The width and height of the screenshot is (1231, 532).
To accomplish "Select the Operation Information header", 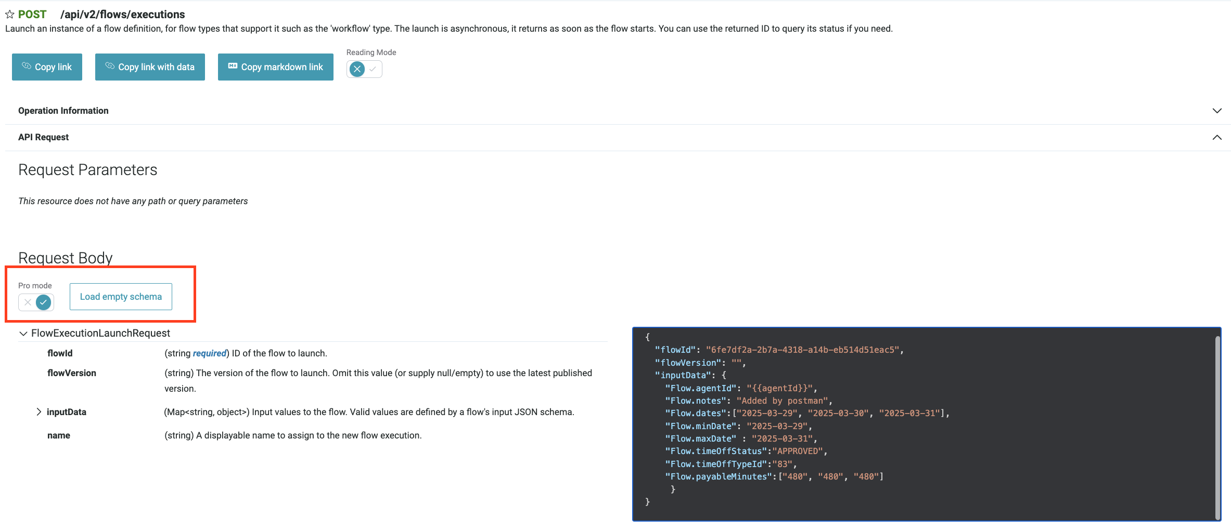I will pos(63,110).
